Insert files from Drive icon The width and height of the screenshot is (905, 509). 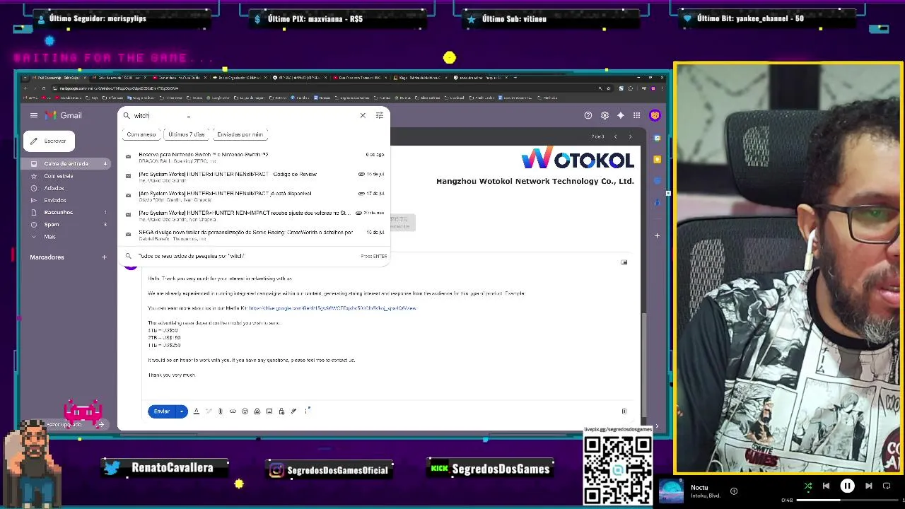tap(257, 411)
